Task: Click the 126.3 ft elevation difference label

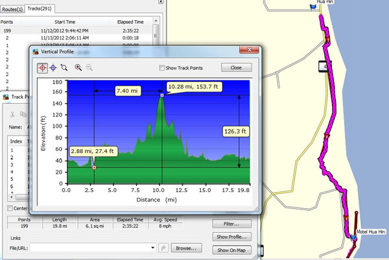Action: (x=235, y=131)
